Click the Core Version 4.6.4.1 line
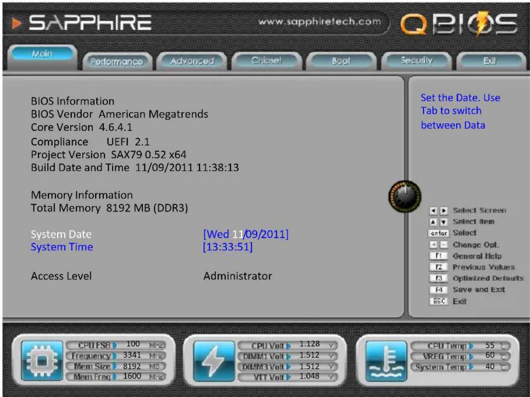This screenshot has width=530, height=397. [82, 128]
